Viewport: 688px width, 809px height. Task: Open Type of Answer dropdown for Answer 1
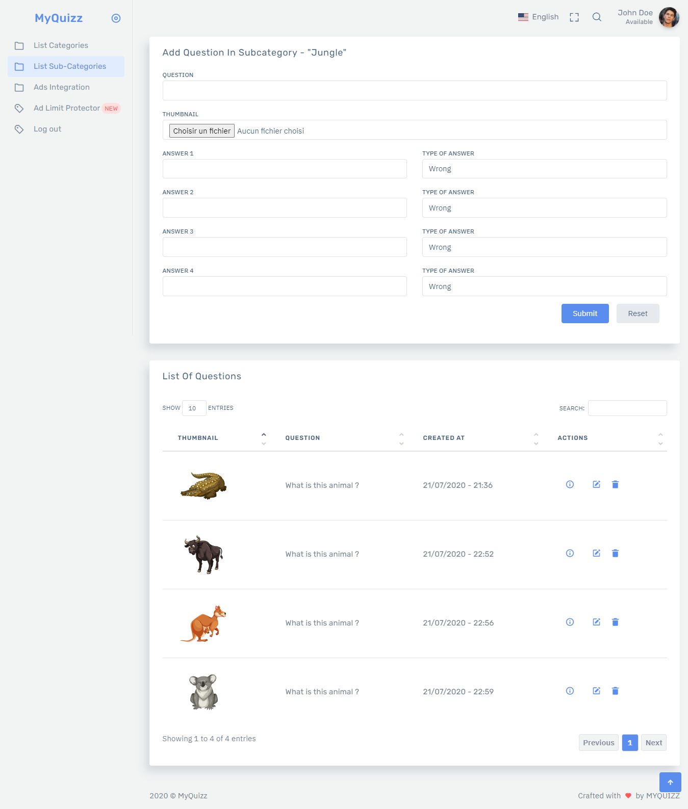click(544, 169)
